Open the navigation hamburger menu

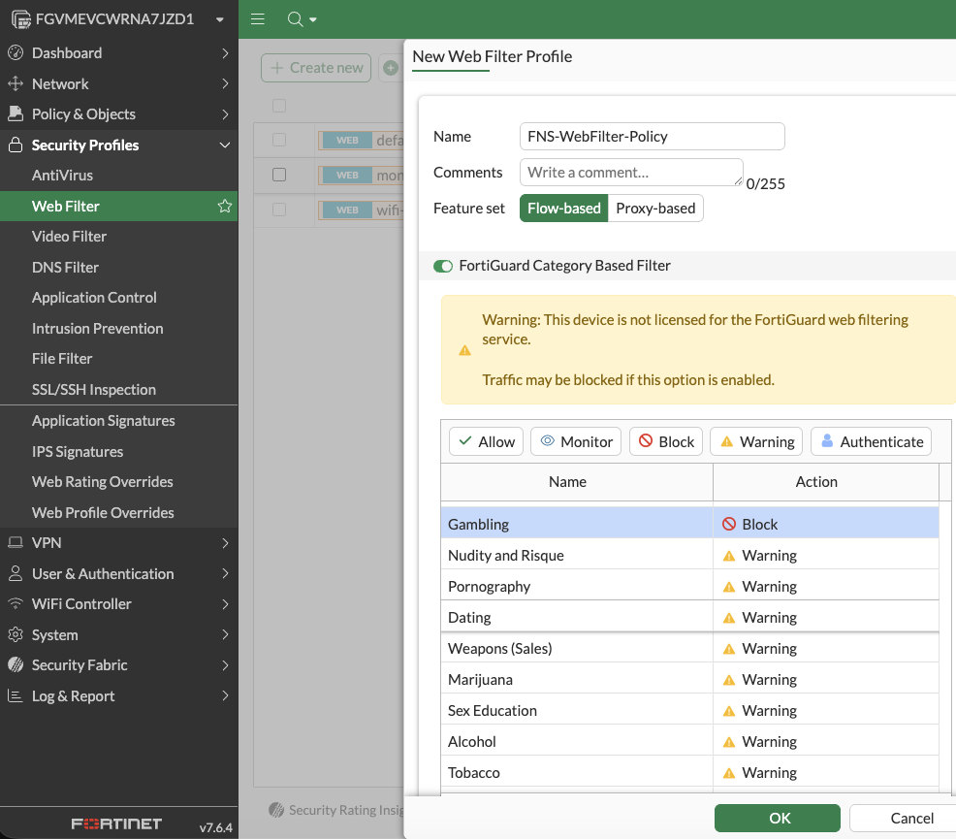coord(257,19)
